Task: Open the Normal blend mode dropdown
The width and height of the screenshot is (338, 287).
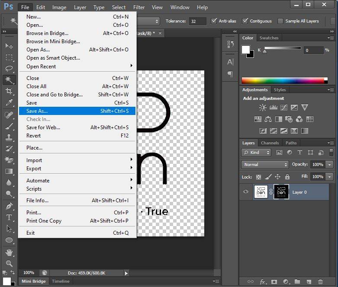Action: coord(265,165)
